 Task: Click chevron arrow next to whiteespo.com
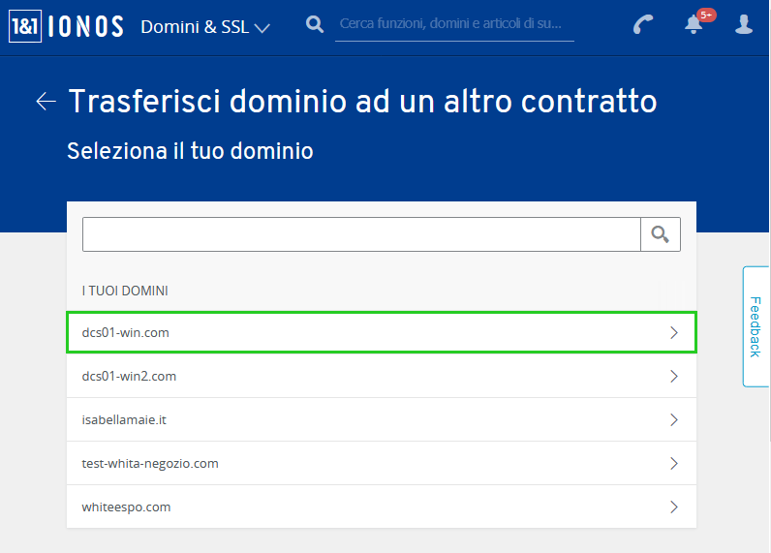(x=674, y=507)
